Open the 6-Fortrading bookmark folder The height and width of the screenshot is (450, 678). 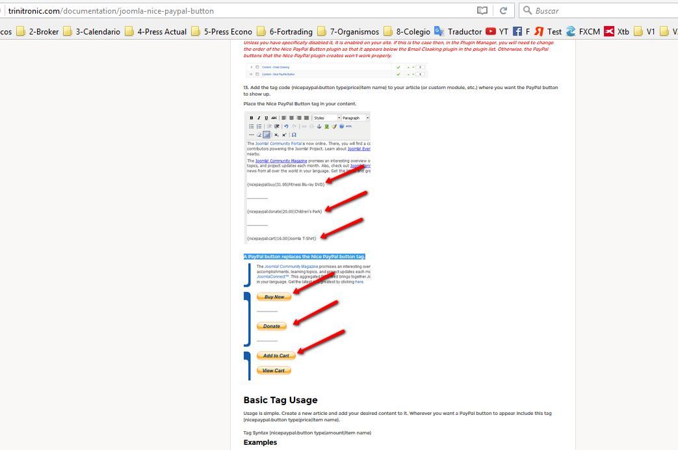point(285,32)
